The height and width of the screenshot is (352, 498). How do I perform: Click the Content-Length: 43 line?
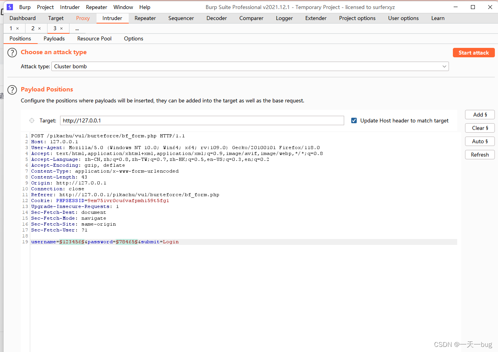(x=59, y=177)
